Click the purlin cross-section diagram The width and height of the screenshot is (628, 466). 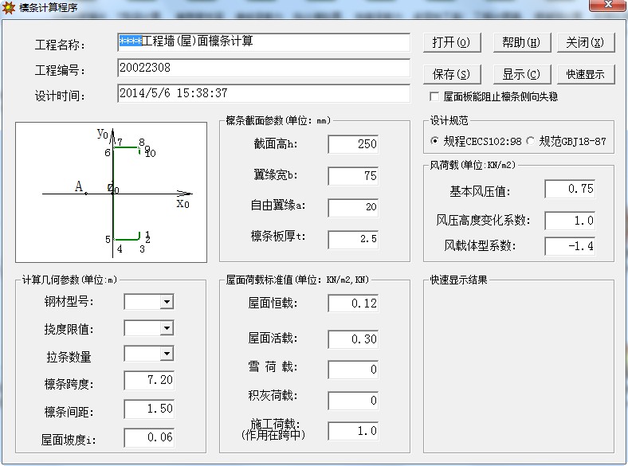point(111,193)
